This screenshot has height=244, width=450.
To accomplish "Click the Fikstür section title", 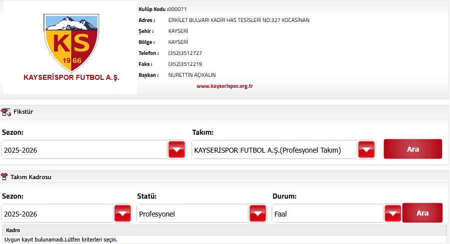I will point(23,112).
